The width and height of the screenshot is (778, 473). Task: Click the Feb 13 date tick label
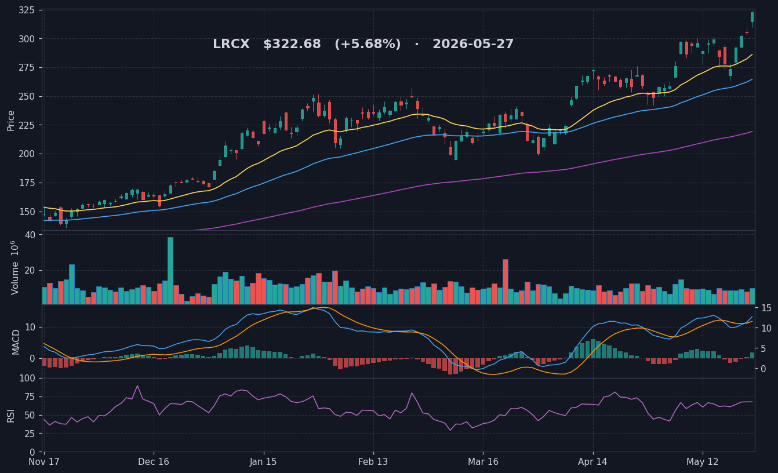[x=373, y=462]
